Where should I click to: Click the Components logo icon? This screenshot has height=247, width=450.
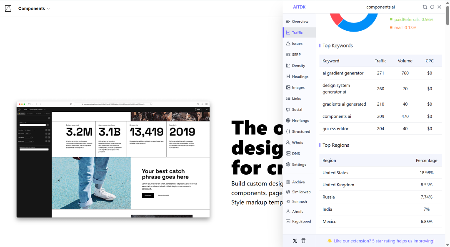coord(8,9)
